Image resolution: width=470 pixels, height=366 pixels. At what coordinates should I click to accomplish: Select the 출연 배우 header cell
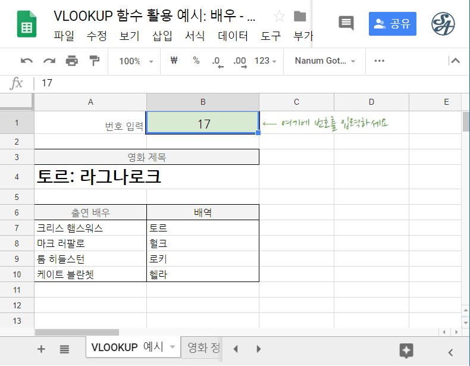coord(90,212)
